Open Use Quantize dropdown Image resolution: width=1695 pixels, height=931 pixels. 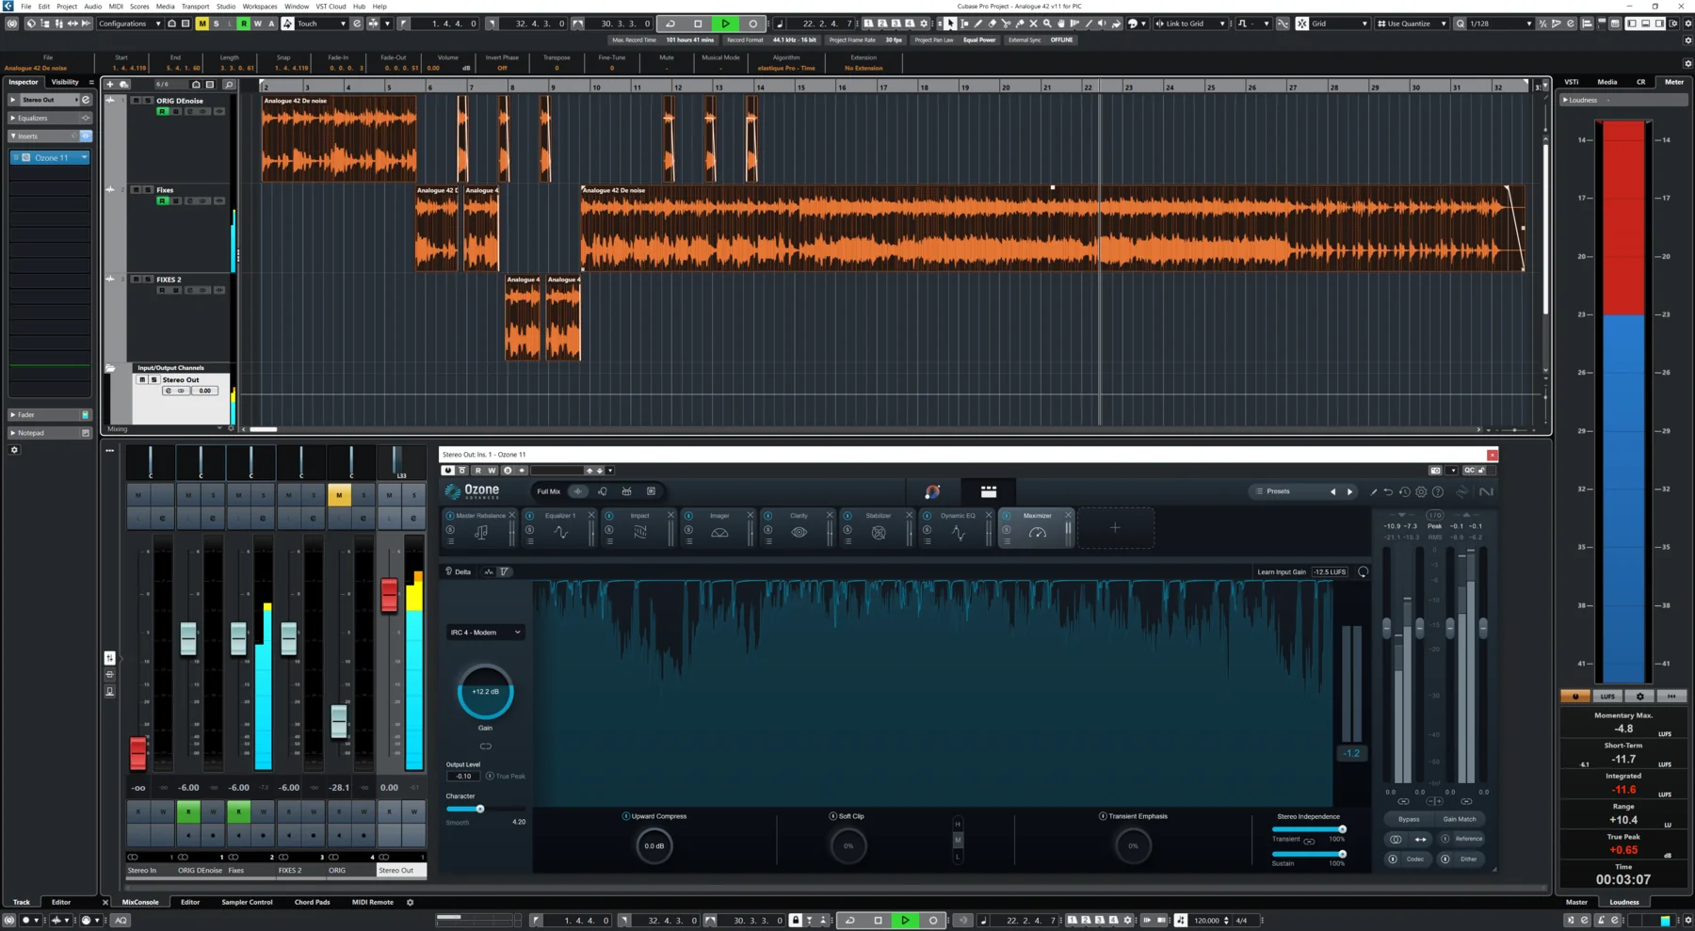pos(1412,24)
